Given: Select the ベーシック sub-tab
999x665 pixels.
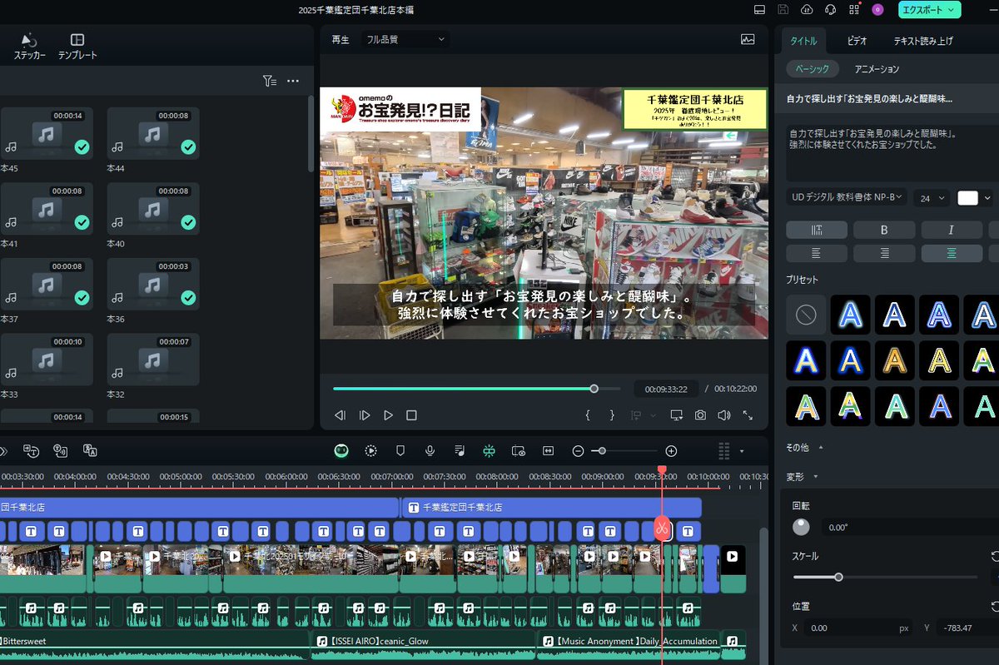Looking at the screenshot, I should click(x=812, y=69).
